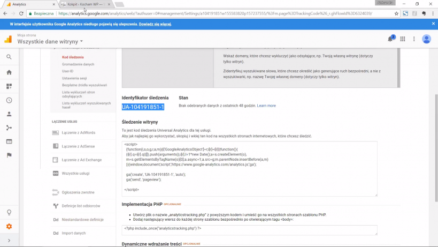Open the 'Wszystkie dane witryny' view dropdown
Screen dimensions: 438x247
(x=50, y=41)
